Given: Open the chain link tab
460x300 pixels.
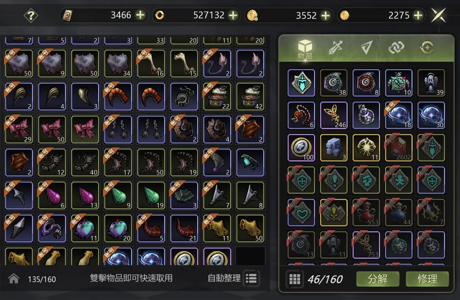Looking at the screenshot, I should click(x=396, y=47).
